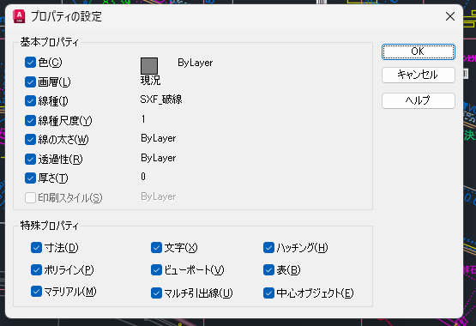This screenshot has width=476, height=326.
Task: Disable the 透過性(R) transparency checkbox
Action: (x=30, y=159)
